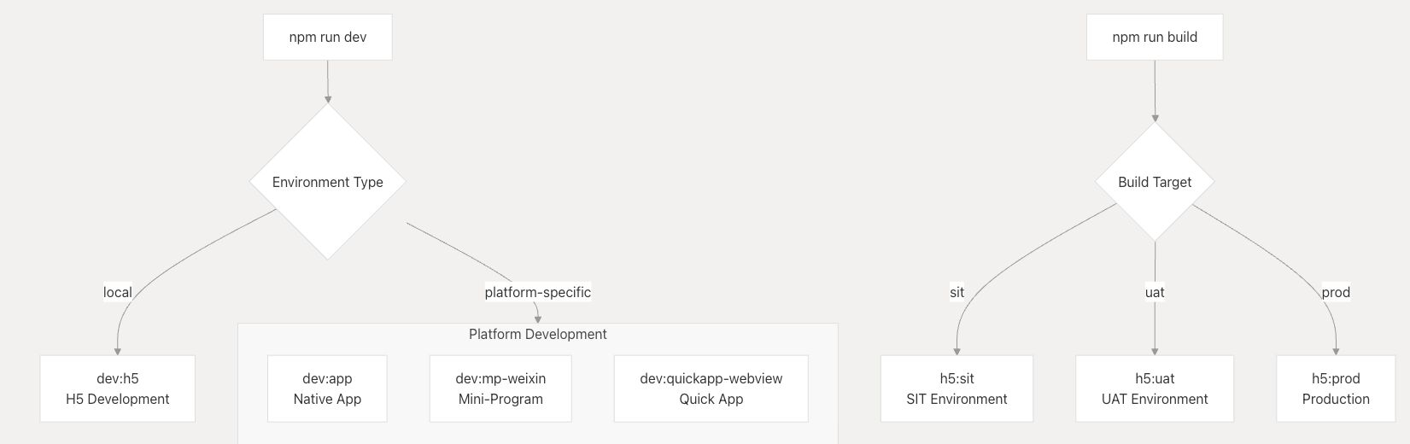Click arrowhead entering Build Target diamond
Screen dimensions: 1410x444
(x=1155, y=118)
